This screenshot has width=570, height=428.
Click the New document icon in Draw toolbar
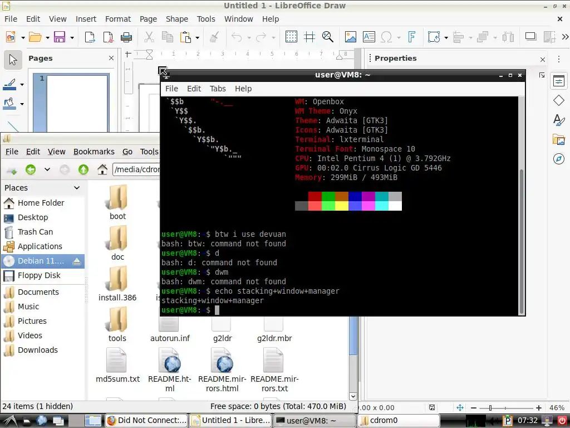point(11,37)
